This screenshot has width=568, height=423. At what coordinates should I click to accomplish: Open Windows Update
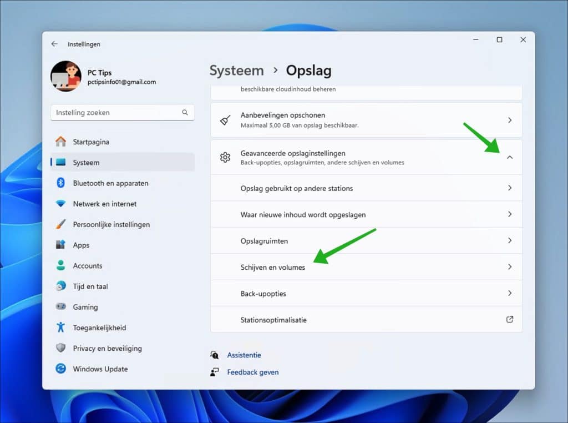coord(123,369)
